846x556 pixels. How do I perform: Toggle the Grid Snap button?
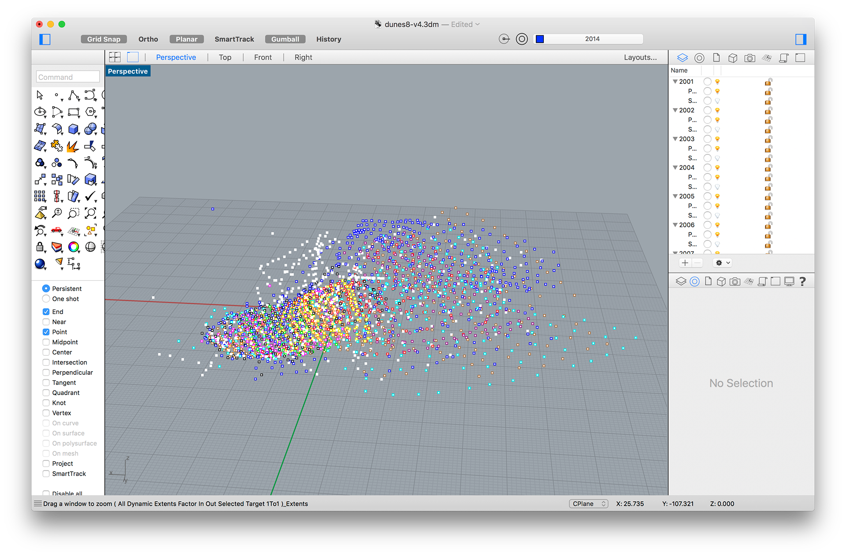click(x=104, y=39)
